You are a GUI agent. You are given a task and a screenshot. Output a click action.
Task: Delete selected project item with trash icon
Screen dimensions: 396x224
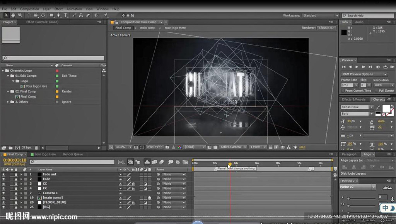36,148
